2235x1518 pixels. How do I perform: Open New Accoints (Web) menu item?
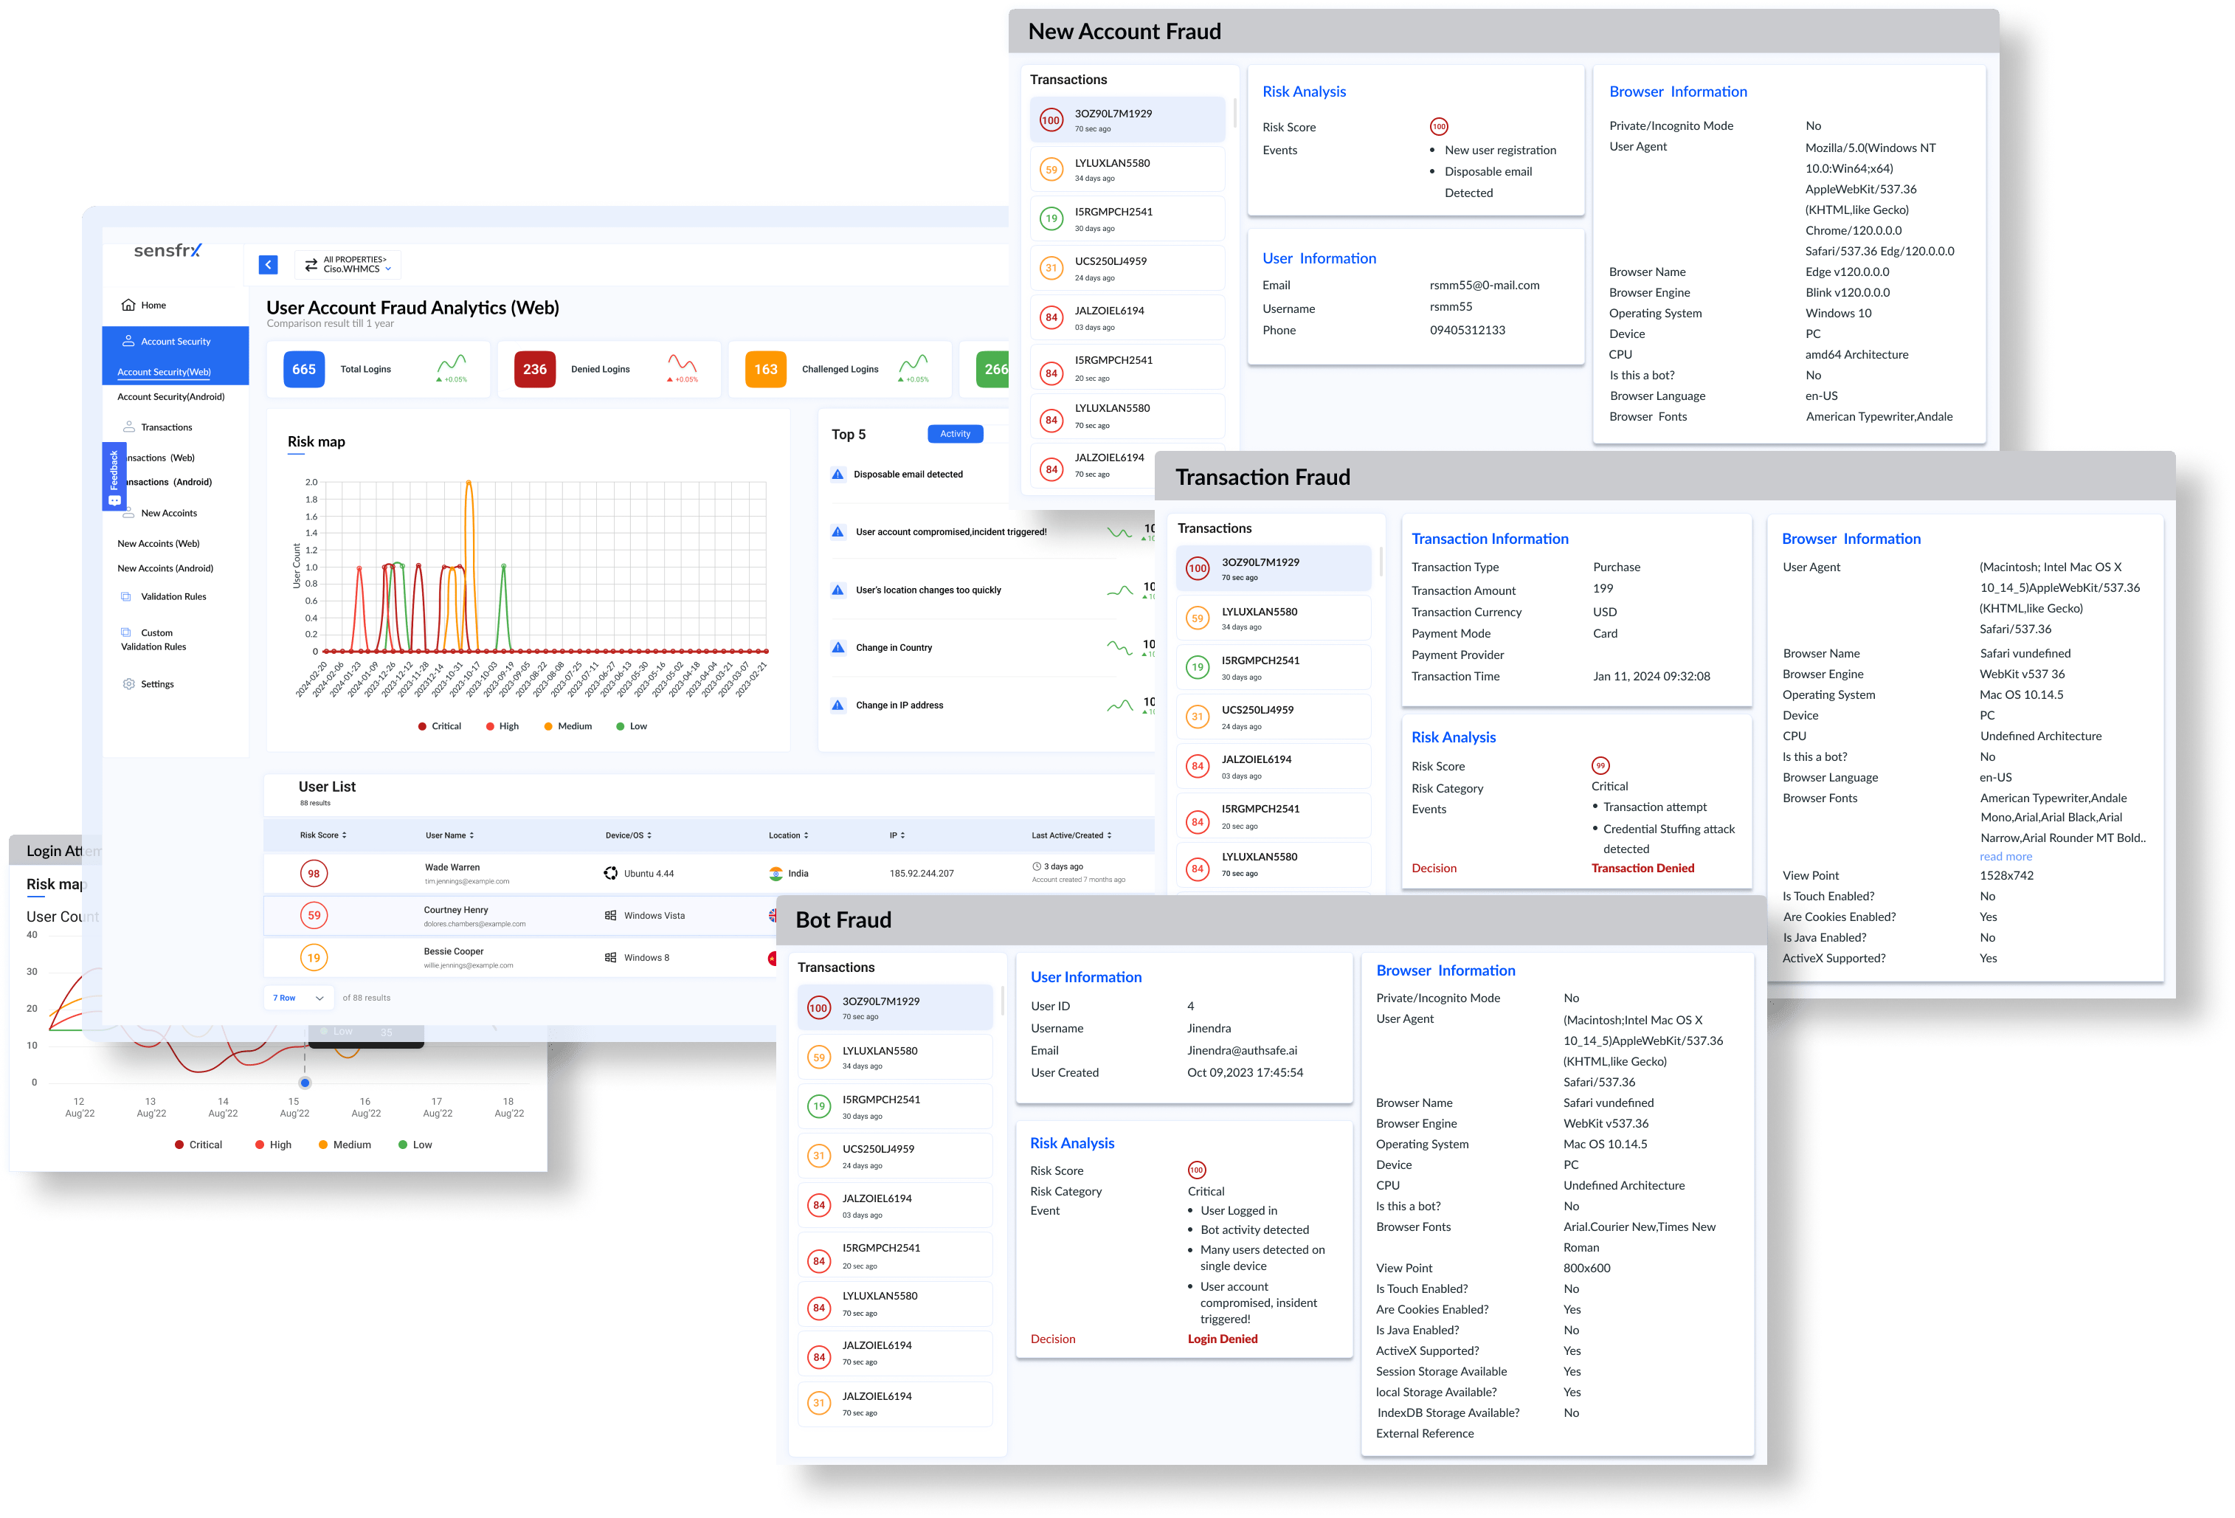pyautogui.click(x=159, y=544)
